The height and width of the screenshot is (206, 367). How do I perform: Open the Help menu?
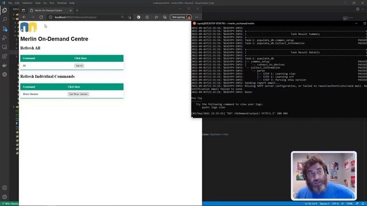coord(72,3)
